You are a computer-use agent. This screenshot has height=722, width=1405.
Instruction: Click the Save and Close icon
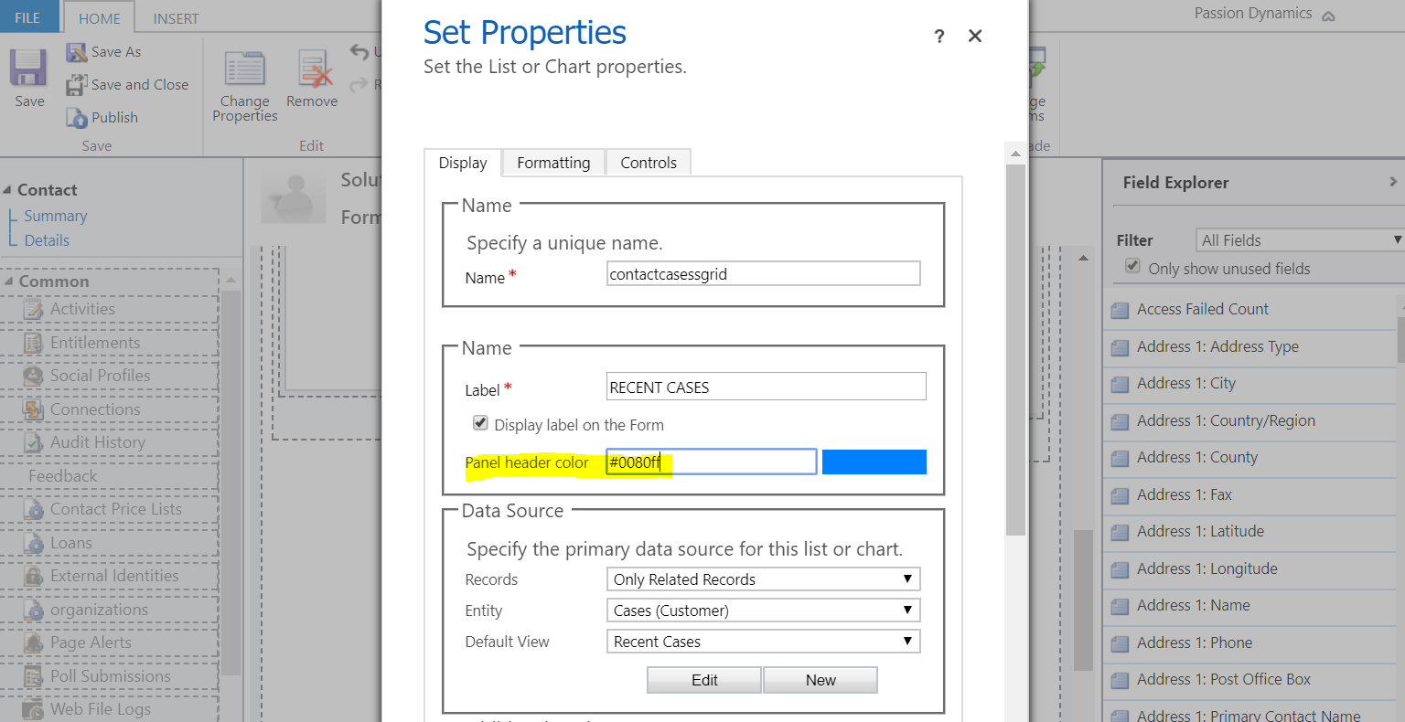pyautogui.click(x=77, y=85)
